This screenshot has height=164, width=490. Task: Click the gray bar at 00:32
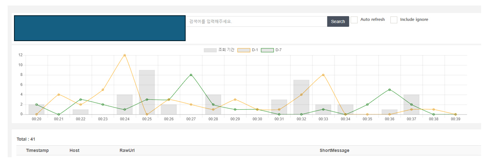pyautogui.click(x=301, y=97)
